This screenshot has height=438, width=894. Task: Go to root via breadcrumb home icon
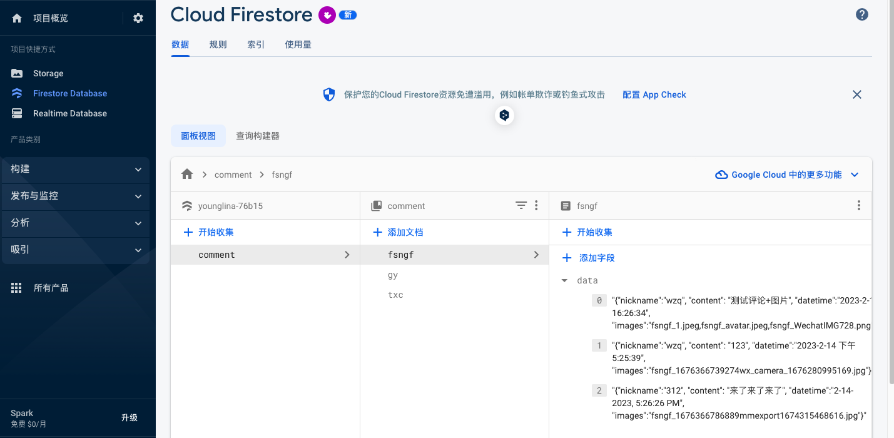tap(187, 175)
